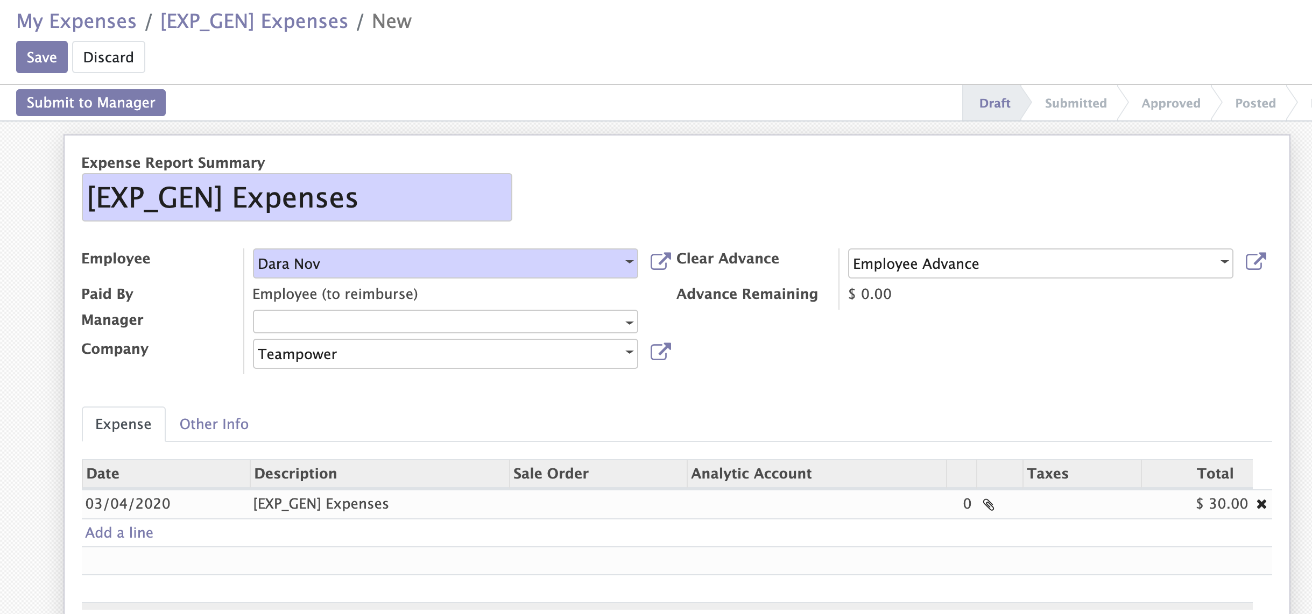Open the Manager dropdown selector
The image size is (1312, 614).
(x=630, y=322)
